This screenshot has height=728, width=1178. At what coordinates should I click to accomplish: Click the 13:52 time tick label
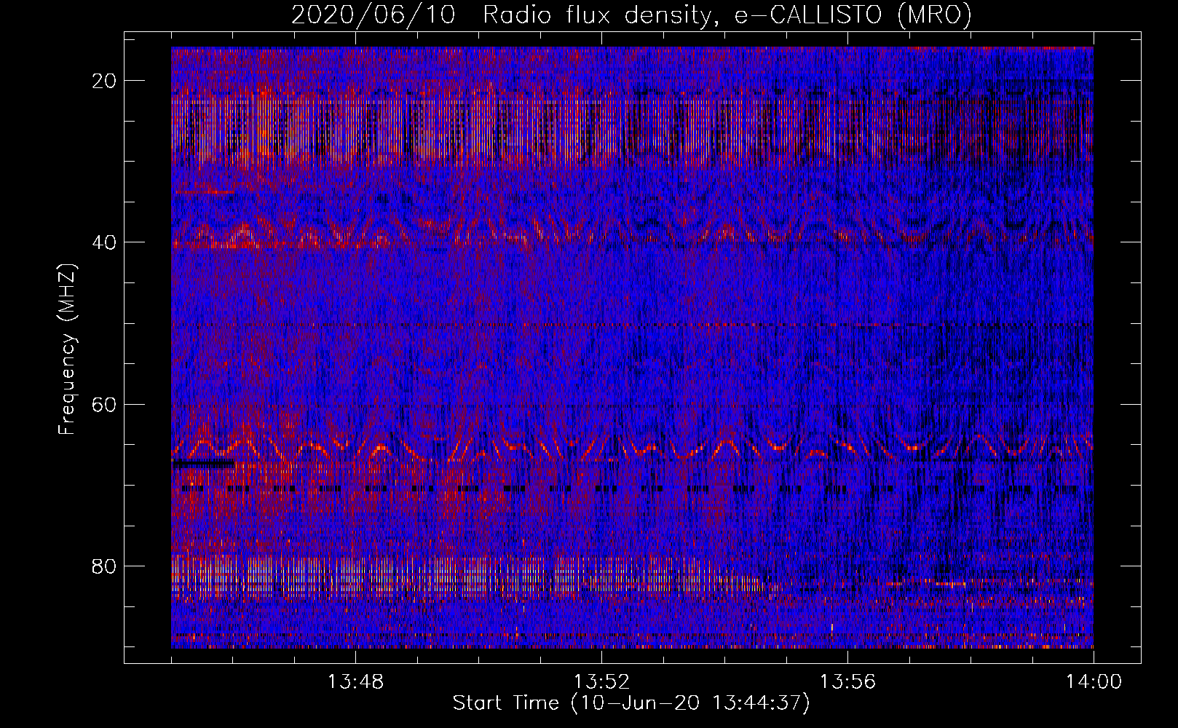click(x=601, y=682)
